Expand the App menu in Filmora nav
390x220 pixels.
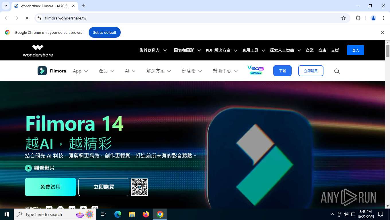(x=80, y=71)
